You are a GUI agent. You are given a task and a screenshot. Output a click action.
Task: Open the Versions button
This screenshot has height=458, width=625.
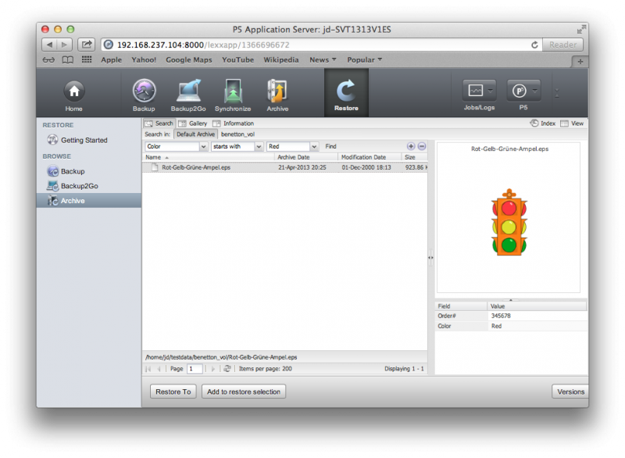570,392
